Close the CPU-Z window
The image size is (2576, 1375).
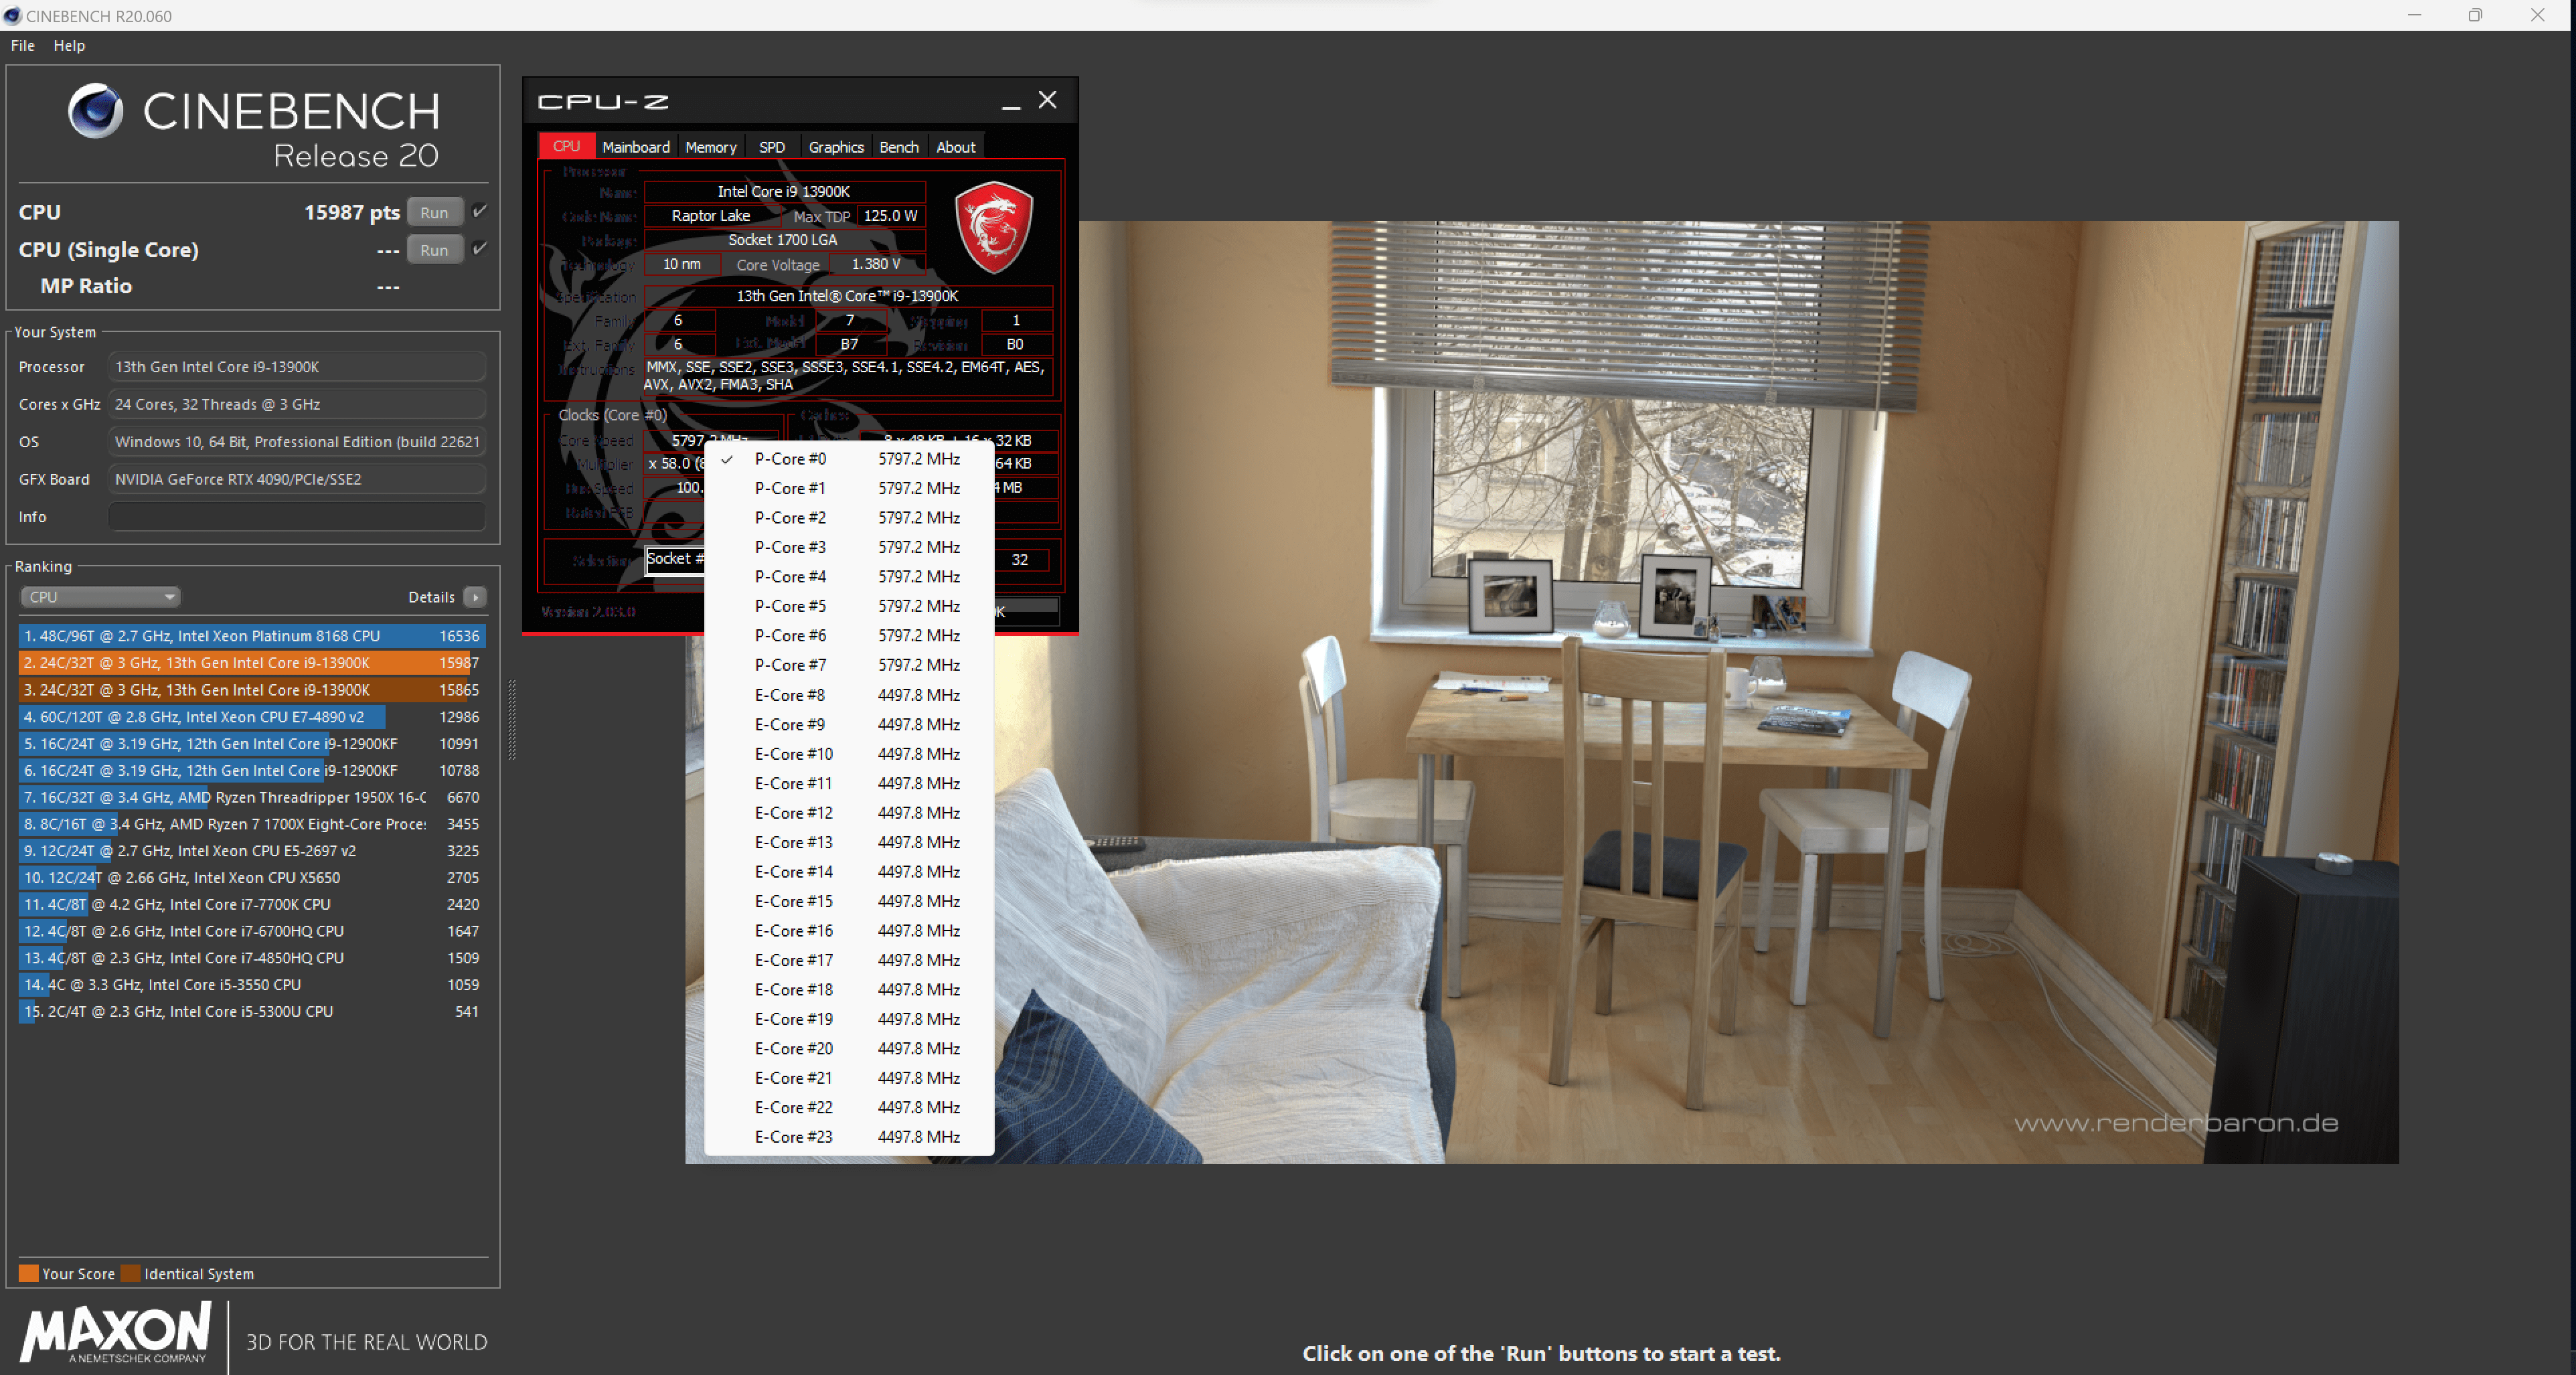1047,100
